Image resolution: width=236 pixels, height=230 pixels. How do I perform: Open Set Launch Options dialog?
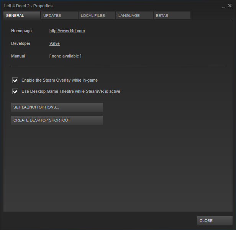click(57, 107)
